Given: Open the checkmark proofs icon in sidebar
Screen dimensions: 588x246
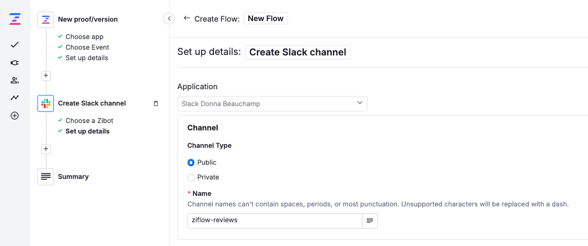Looking at the screenshot, I should pos(15,45).
